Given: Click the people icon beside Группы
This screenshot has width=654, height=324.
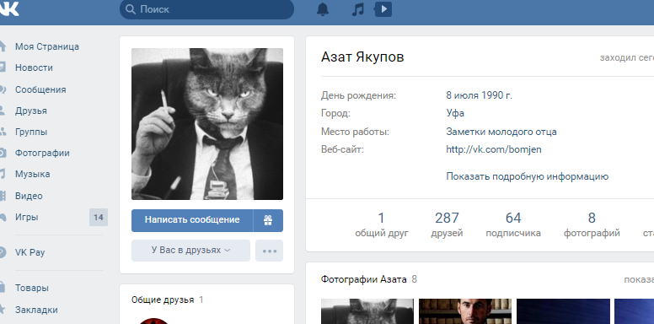Looking at the screenshot, I should 2,132.
